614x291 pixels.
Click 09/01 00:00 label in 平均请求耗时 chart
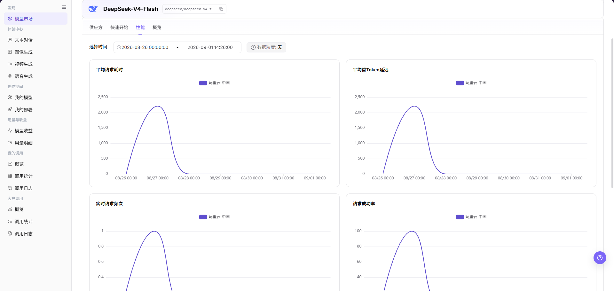pos(315,178)
